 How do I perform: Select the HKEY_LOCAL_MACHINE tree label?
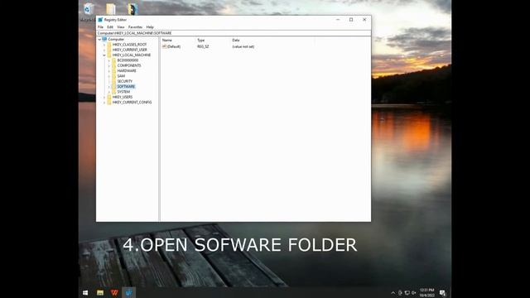[132, 55]
